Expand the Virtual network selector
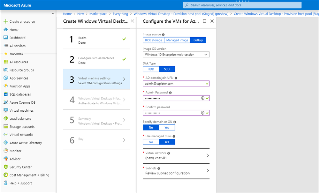 coord(176,156)
